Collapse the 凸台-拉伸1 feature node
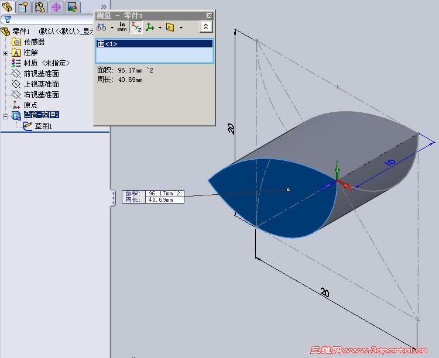Screen dimensions: 439x358 (5, 116)
